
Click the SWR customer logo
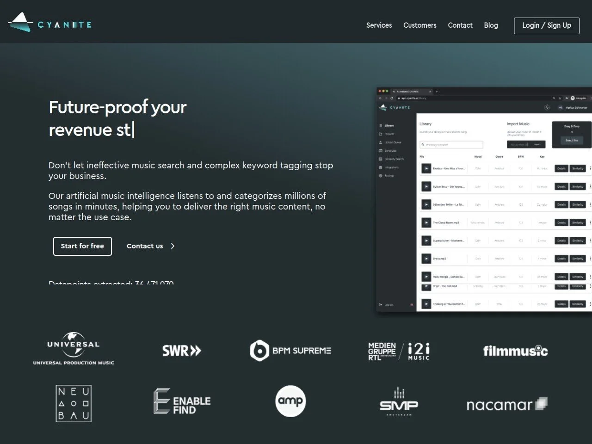(x=182, y=351)
